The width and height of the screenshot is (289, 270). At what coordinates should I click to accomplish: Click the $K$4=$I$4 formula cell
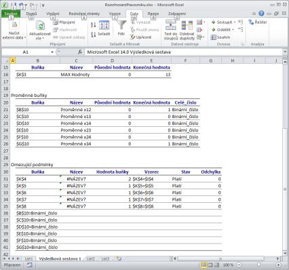click(151, 179)
